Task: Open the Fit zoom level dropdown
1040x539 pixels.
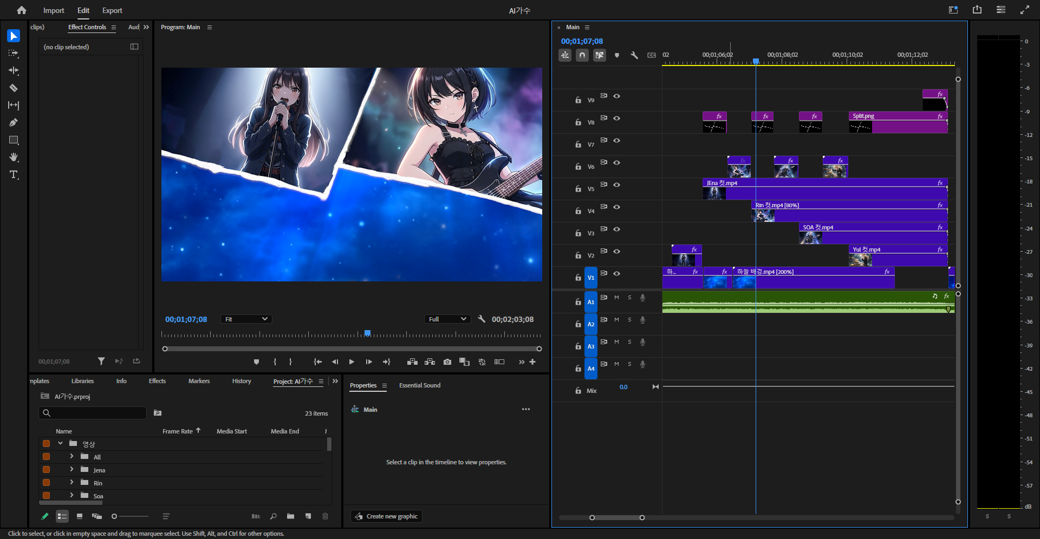Action: point(246,319)
